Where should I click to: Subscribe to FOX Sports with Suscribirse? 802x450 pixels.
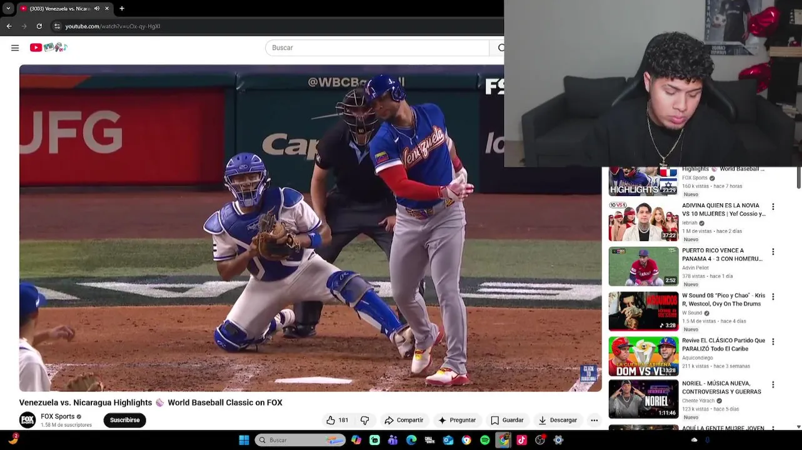125,420
